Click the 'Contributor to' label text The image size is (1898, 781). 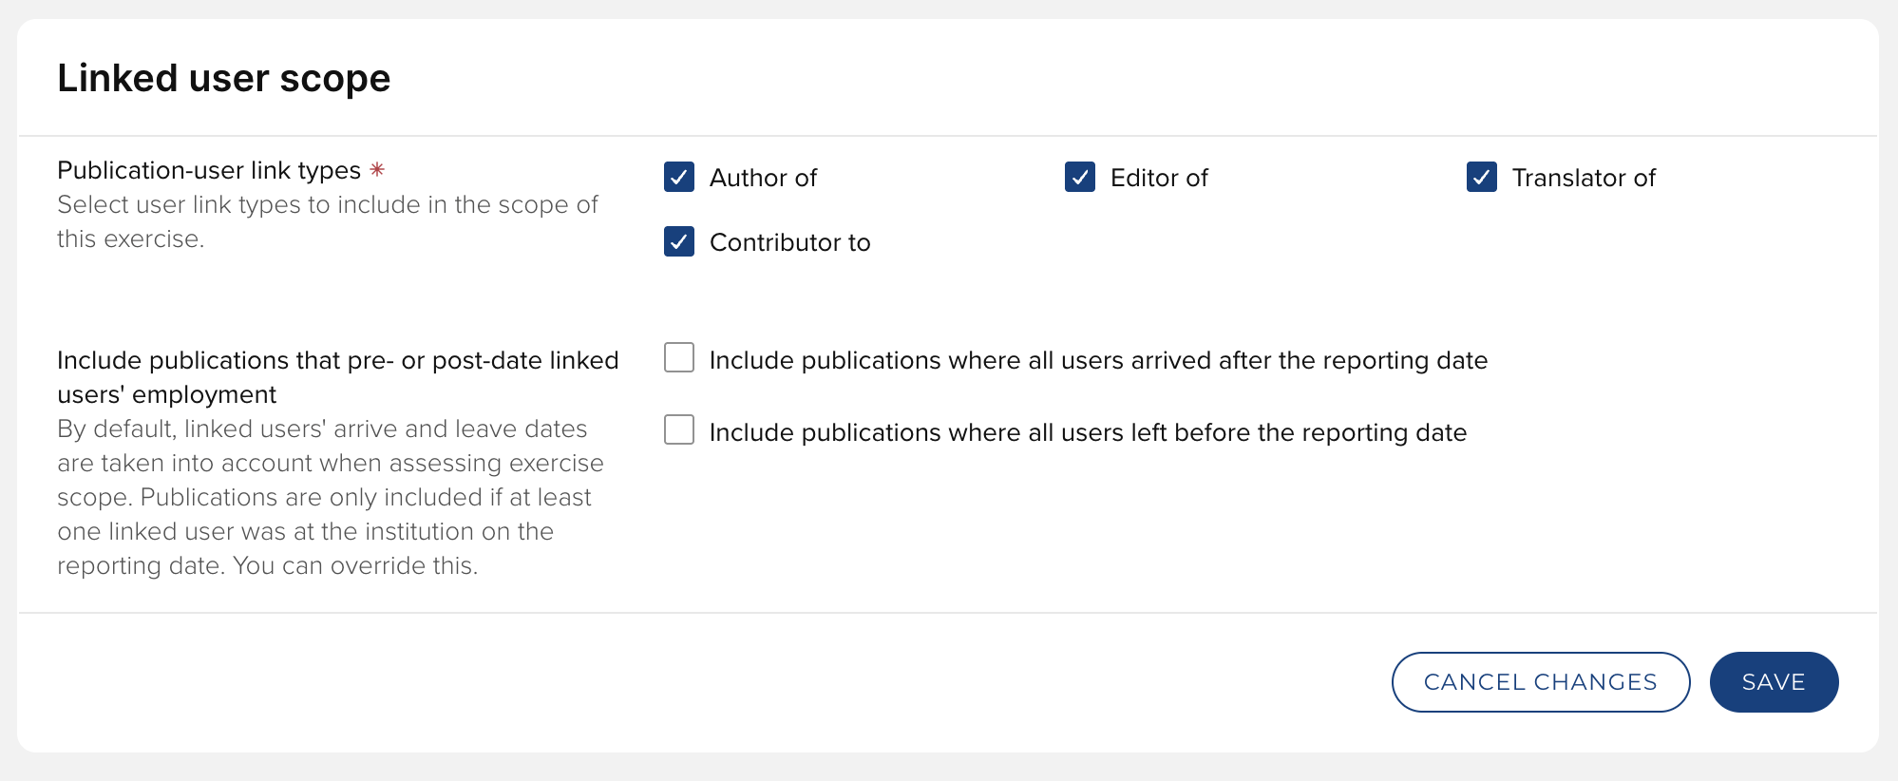[x=789, y=242]
